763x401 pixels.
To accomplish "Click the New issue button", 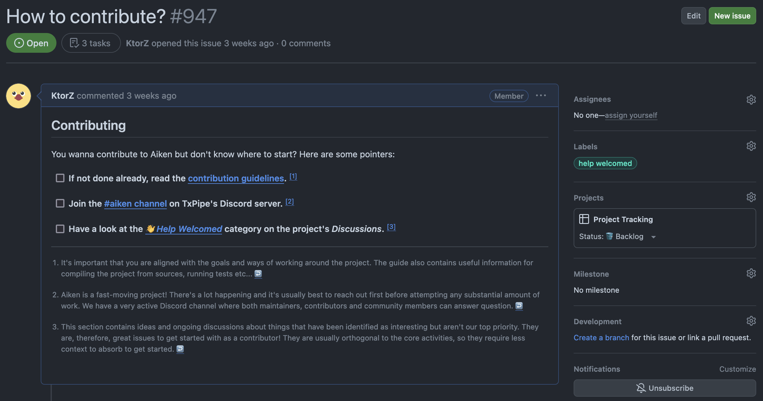I will (732, 16).
